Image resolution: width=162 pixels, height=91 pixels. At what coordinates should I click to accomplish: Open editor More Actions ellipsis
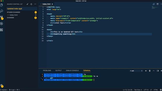[161, 4]
